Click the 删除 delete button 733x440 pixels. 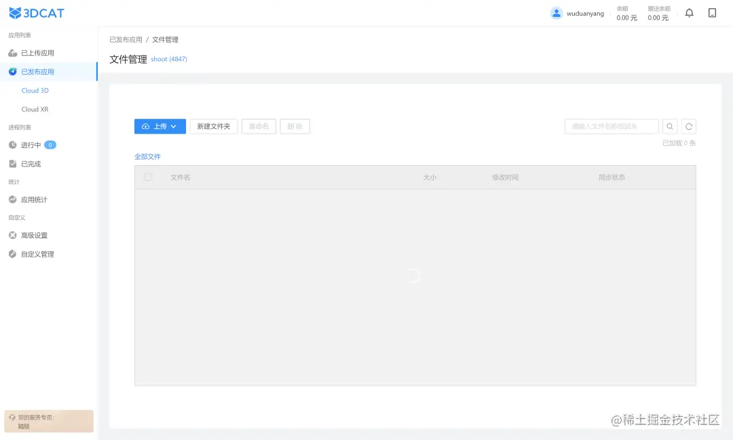[x=295, y=126]
